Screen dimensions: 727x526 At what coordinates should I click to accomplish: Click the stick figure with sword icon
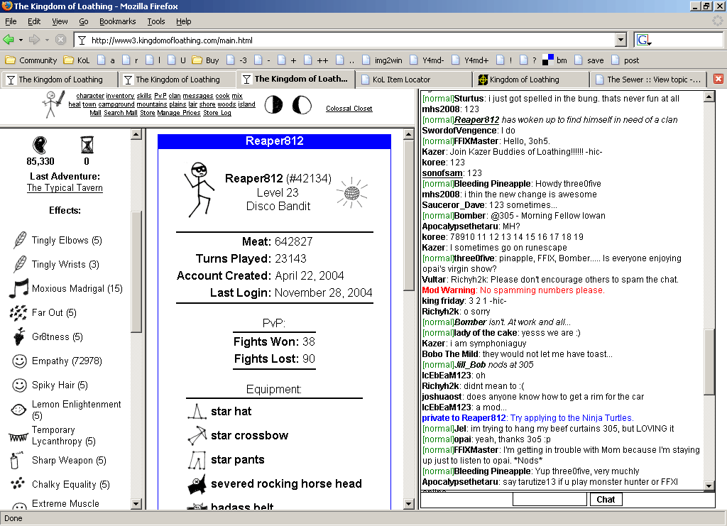tap(54, 104)
